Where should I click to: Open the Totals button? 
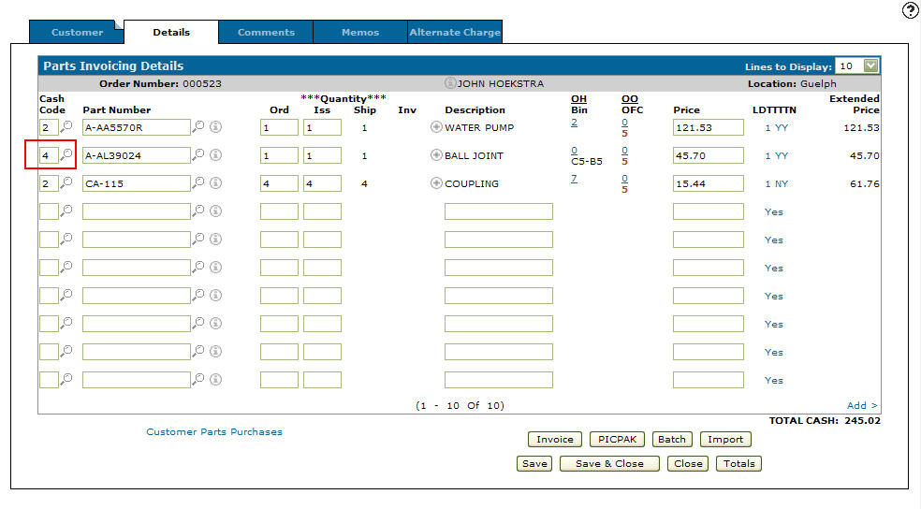[738, 464]
